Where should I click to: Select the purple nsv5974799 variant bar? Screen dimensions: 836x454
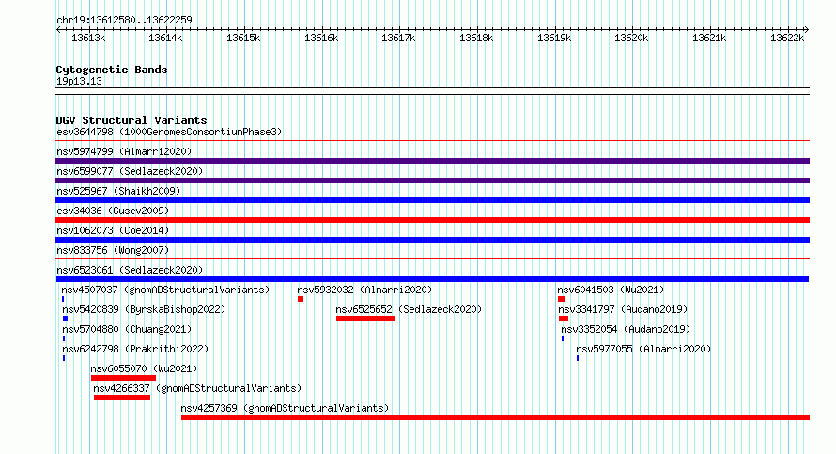[x=432, y=161]
